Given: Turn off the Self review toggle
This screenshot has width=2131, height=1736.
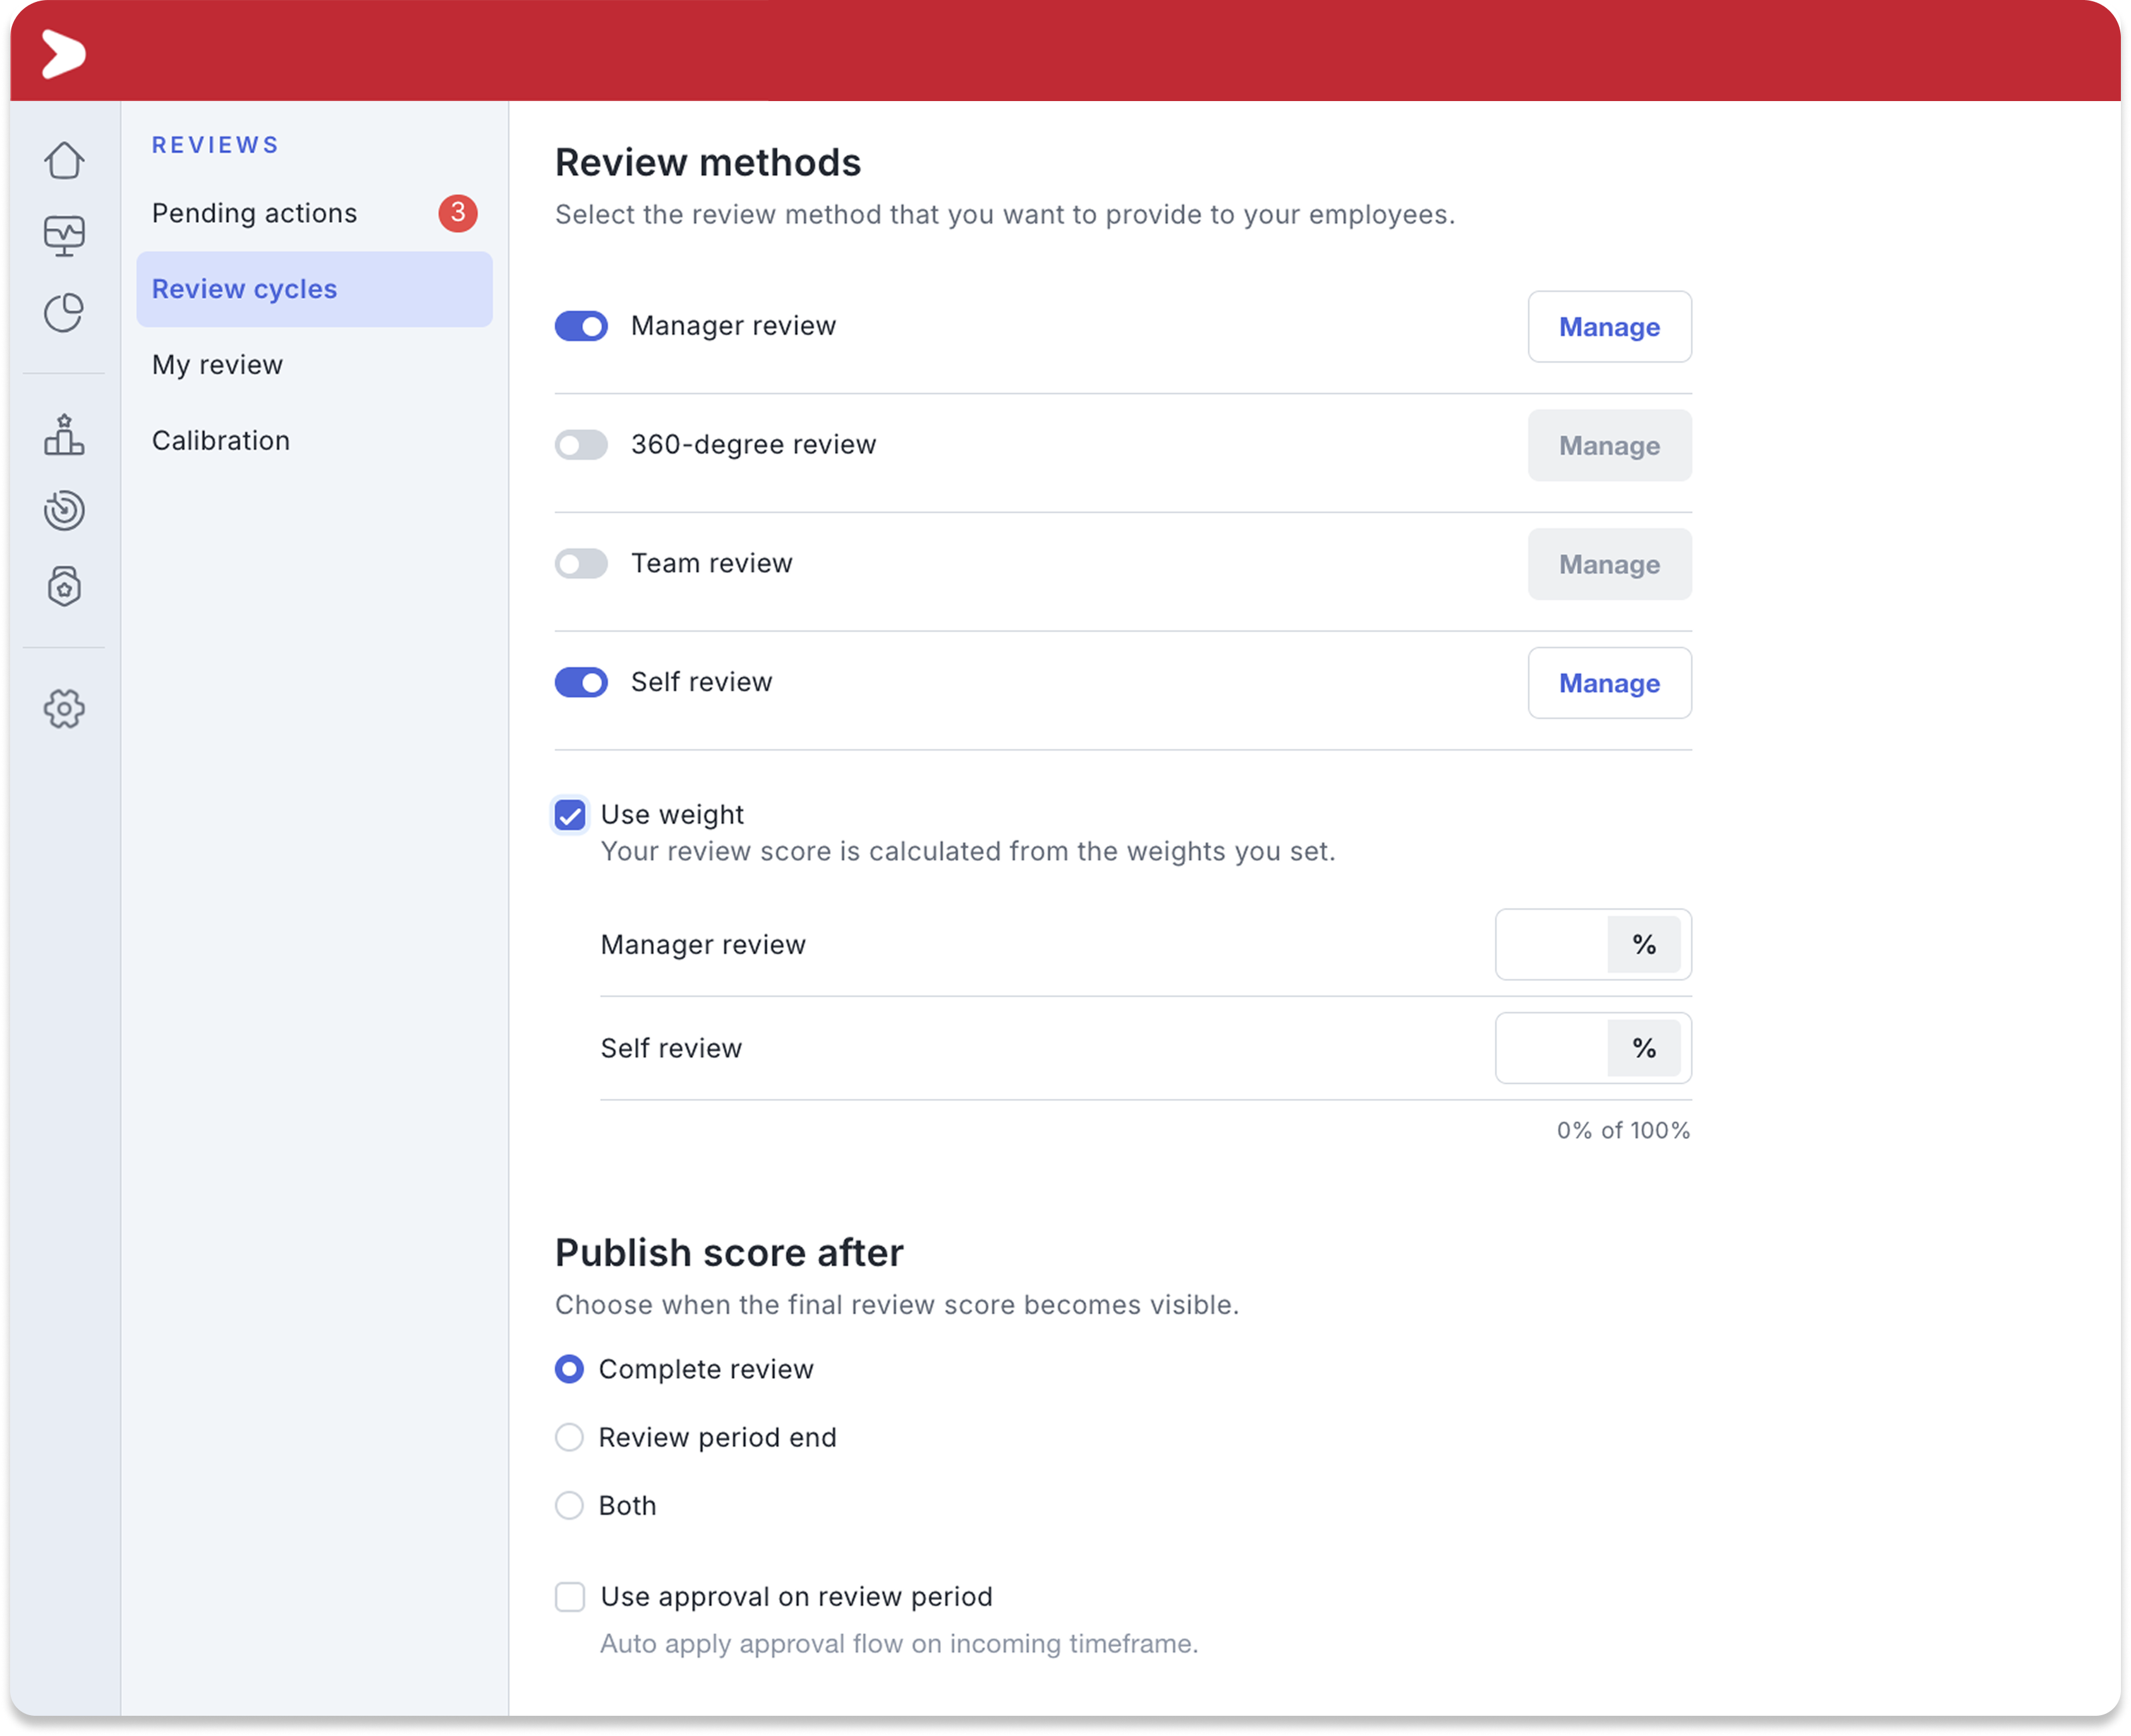Looking at the screenshot, I should click(x=581, y=682).
